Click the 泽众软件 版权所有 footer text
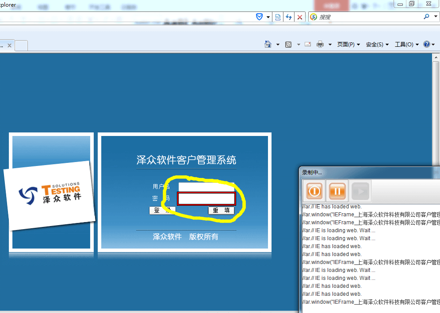Screen dimensions: 440x313 pos(185,237)
